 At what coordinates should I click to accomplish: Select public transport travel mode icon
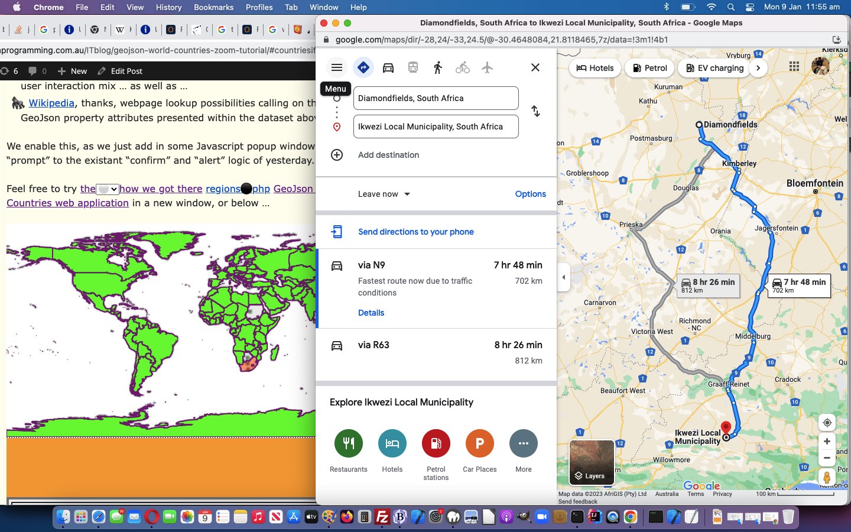(413, 67)
